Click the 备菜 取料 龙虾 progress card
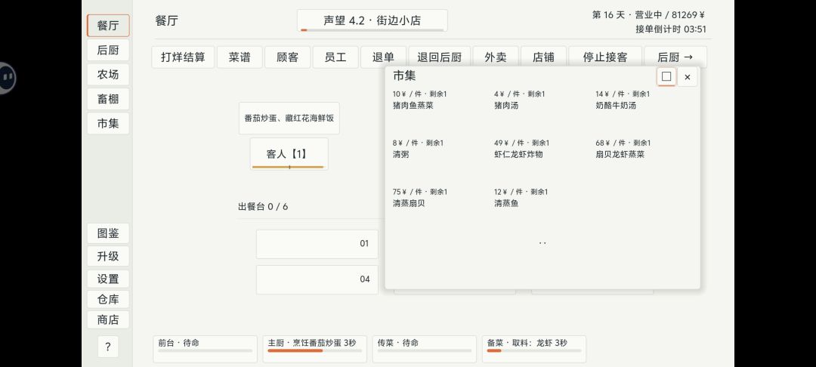816x367 pixels. click(x=534, y=349)
